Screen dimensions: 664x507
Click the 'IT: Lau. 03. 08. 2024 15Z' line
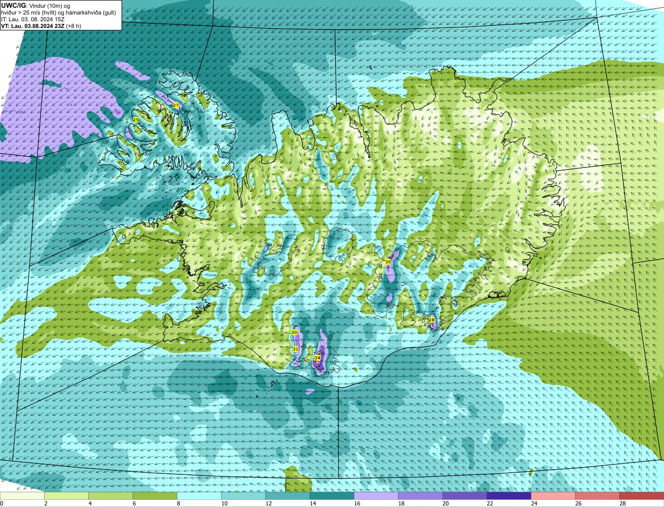33,19
